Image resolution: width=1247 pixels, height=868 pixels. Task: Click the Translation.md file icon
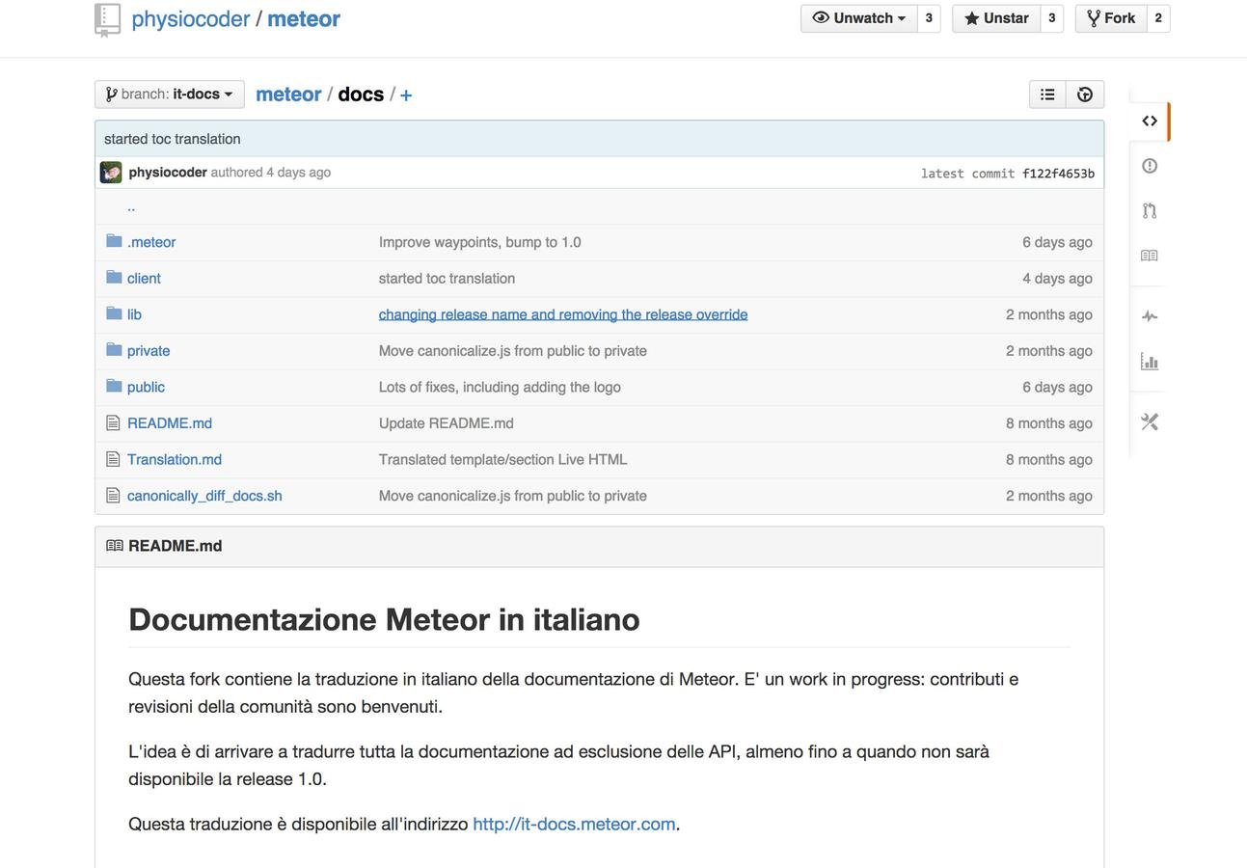113,459
